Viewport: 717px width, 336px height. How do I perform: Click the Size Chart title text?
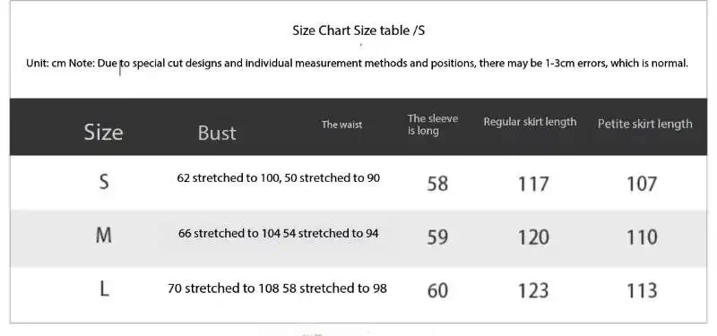(358, 30)
